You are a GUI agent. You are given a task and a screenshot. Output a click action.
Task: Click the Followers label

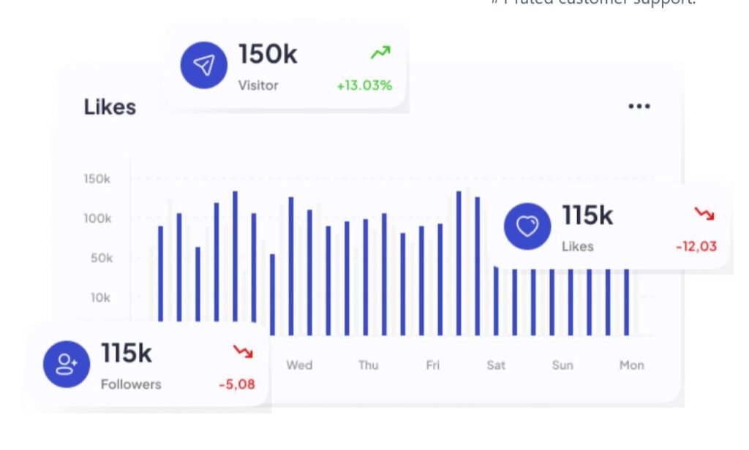point(131,385)
